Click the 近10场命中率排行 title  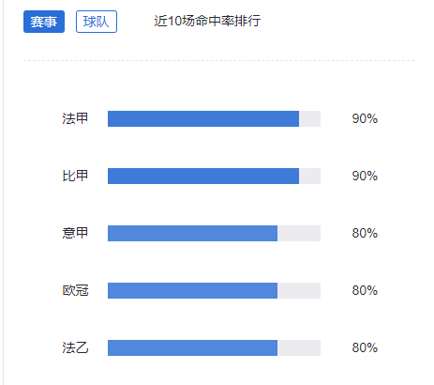[207, 21]
